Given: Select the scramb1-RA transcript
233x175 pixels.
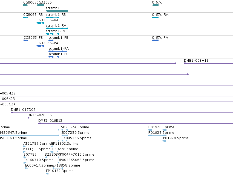Looking at the screenshot, I should (x=57, y=28).
